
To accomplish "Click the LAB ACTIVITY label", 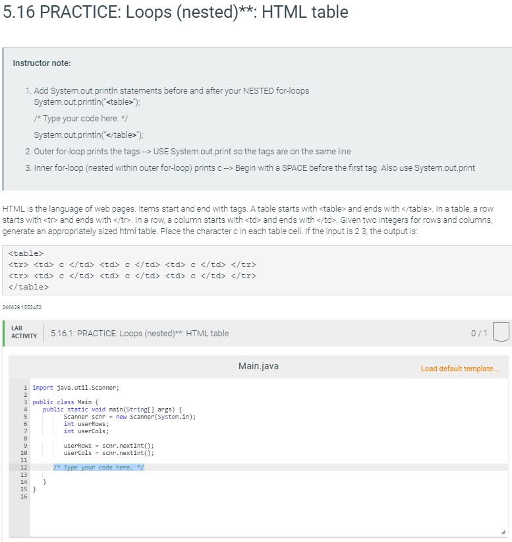I will [x=24, y=332].
